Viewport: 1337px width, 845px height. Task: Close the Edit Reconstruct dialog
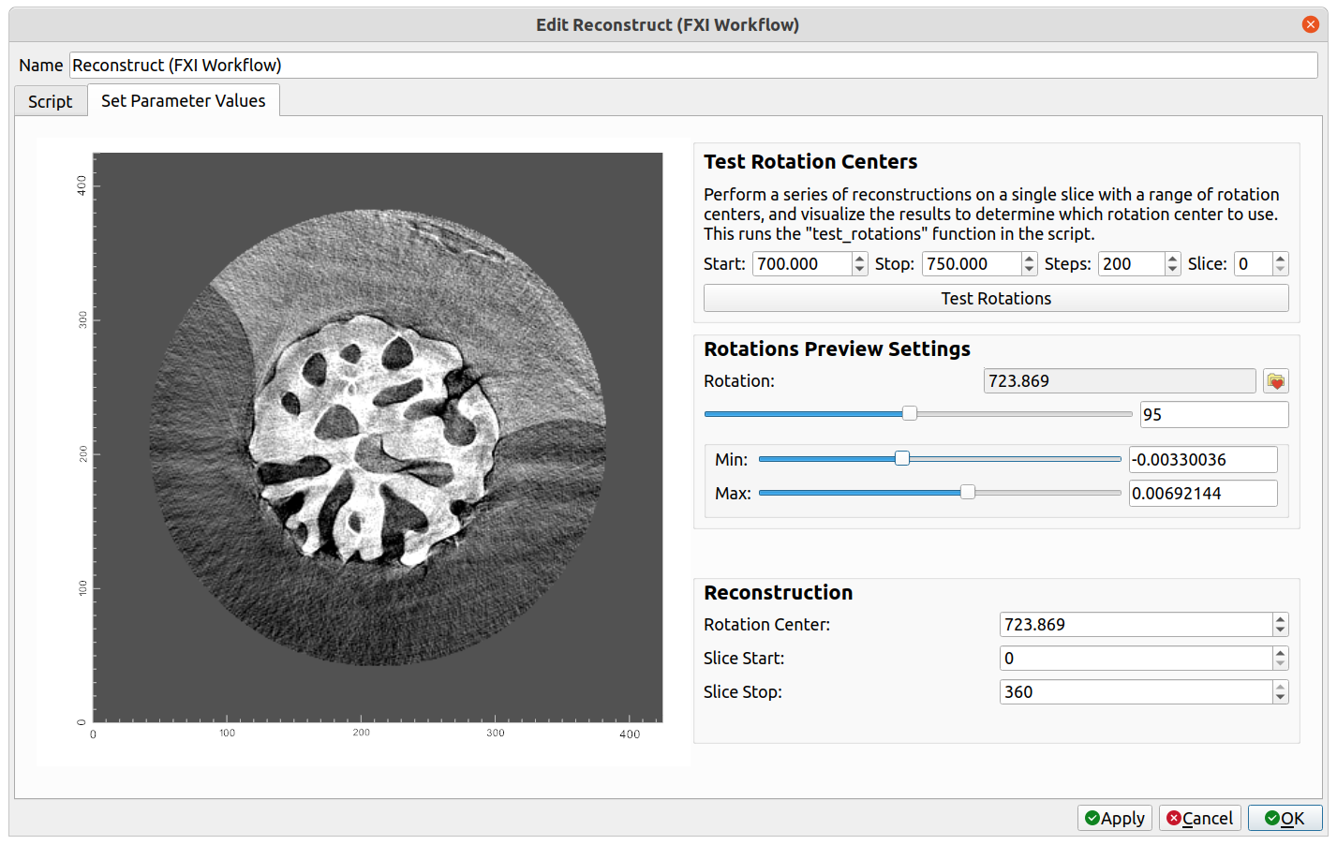pos(1310,24)
